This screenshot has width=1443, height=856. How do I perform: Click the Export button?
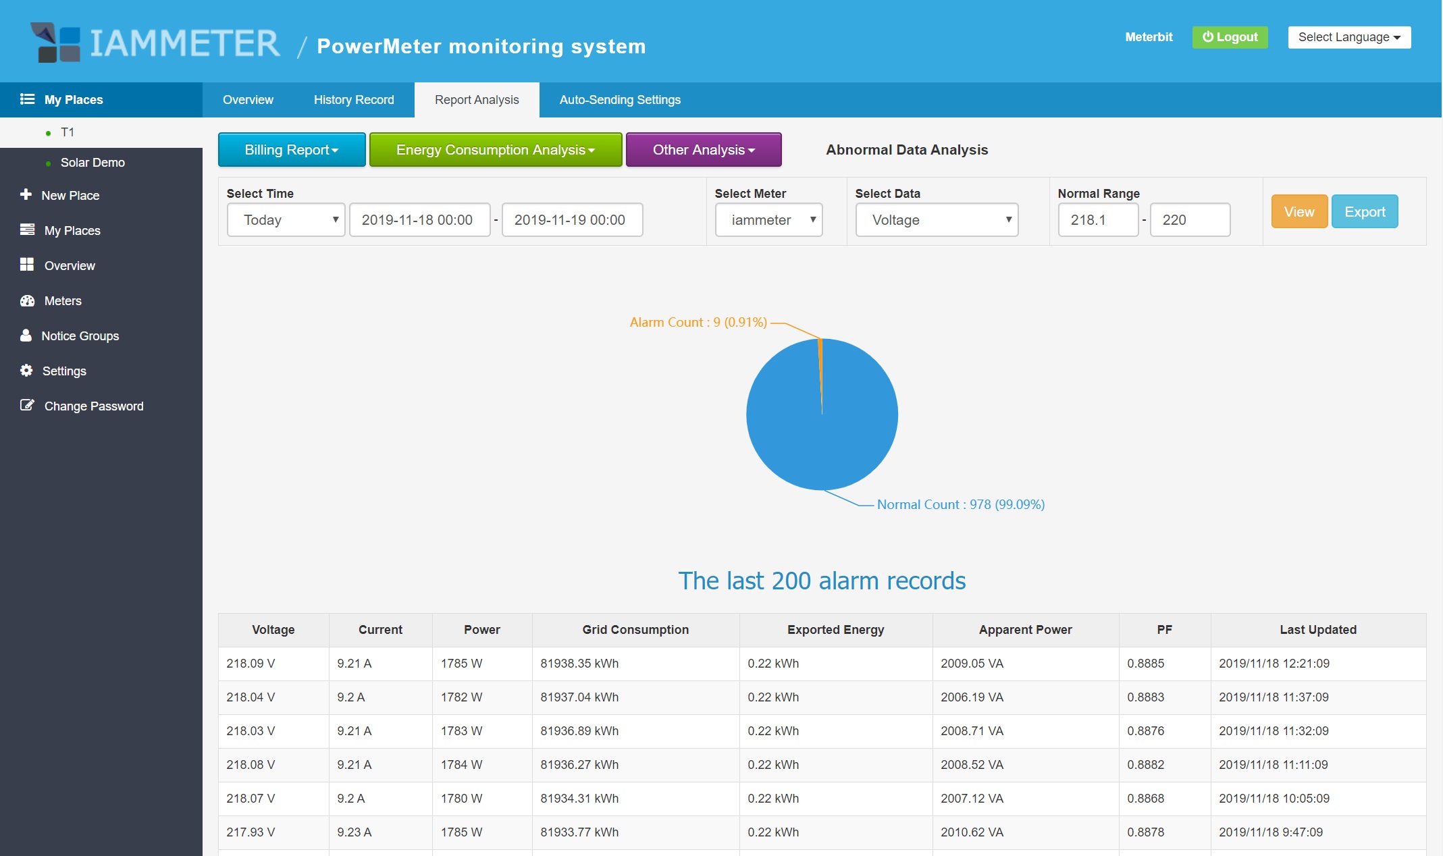click(1364, 212)
